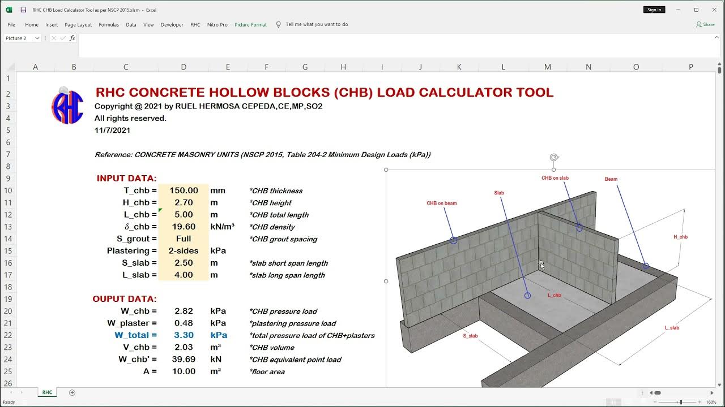Click the horizontal scrollbar thumb
725x407 pixels.
658,392
